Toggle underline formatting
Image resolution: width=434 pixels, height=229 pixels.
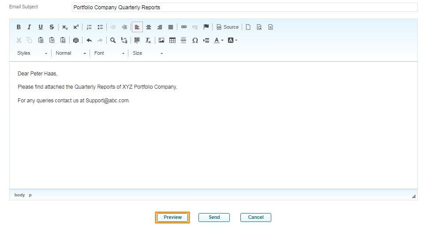click(41, 27)
